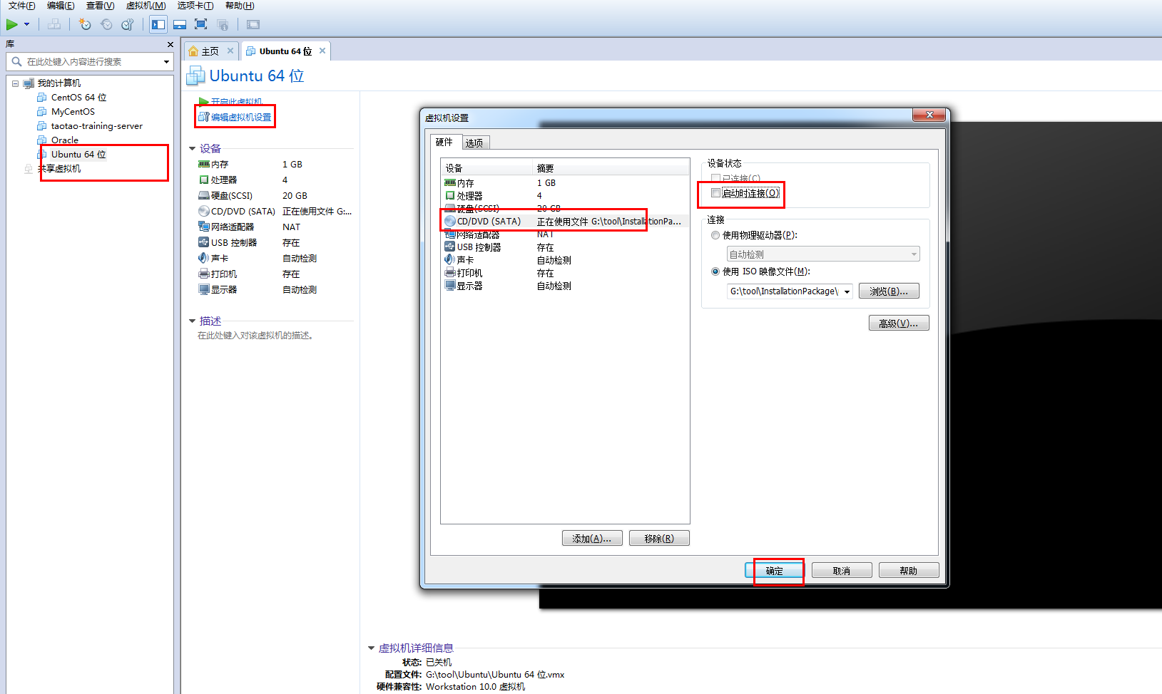Open the library search dropdown arrow

pos(166,62)
